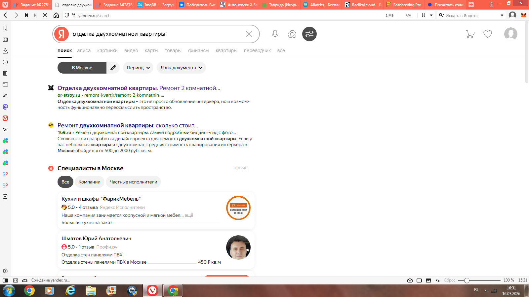This screenshot has height=297, width=529.
Task: Open the Vivaldi main menu icon
Action: pos(5,5)
